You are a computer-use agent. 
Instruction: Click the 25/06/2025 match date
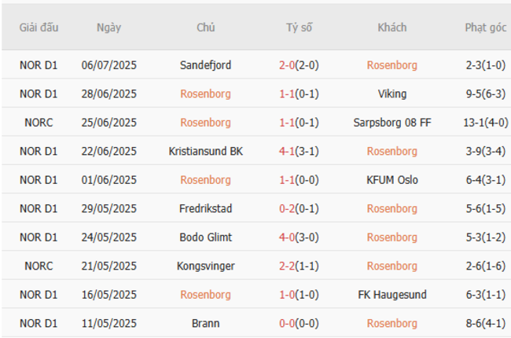pos(108,123)
